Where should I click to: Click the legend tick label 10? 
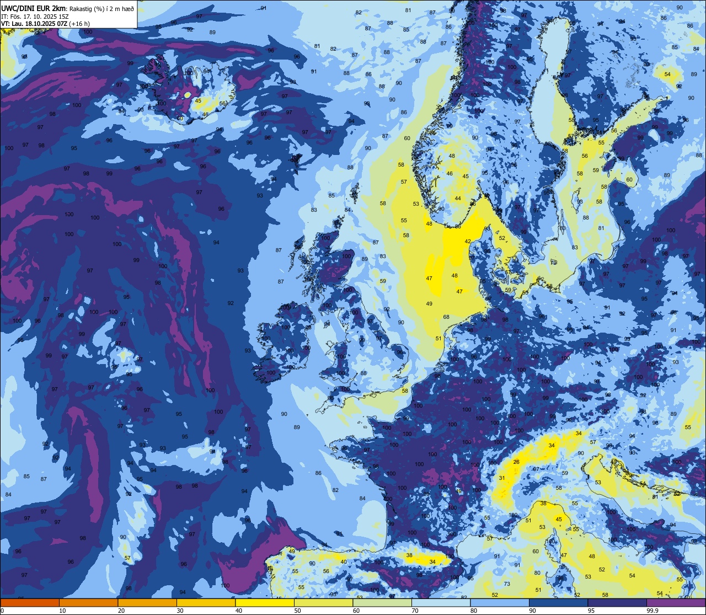tap(62, 611)
